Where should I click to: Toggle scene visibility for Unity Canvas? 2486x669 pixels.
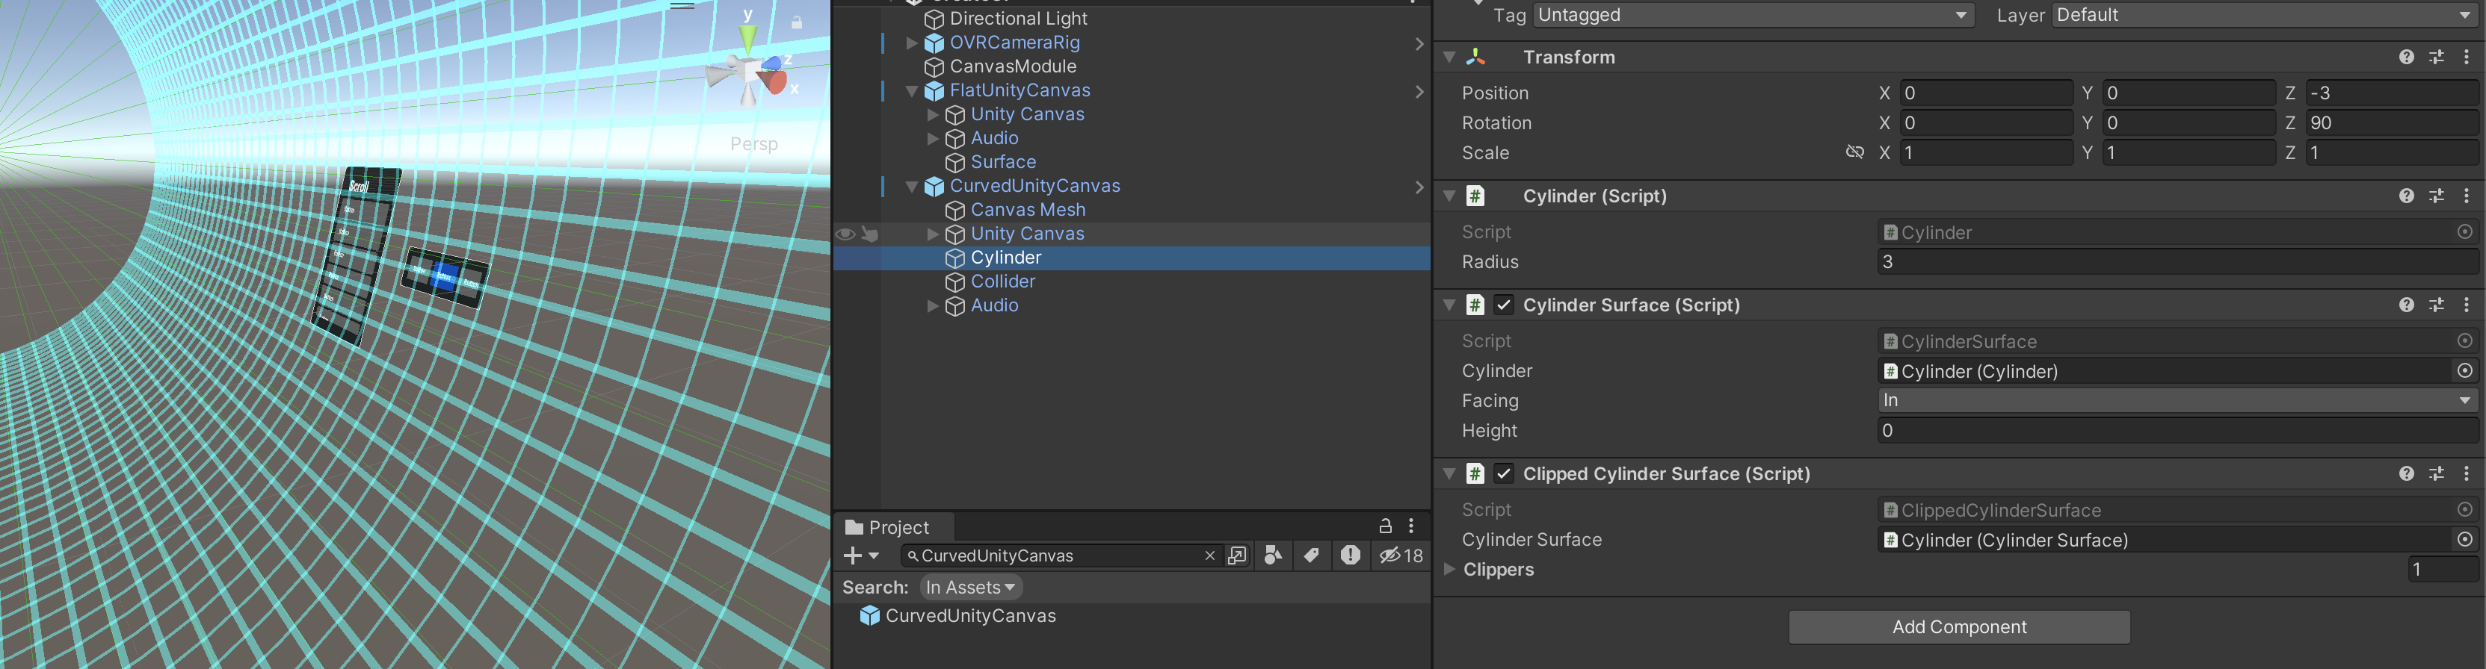tap(845, 234)
